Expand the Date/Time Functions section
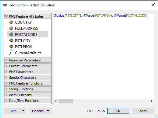Image resolution: width=158 pixels, height=118 pixels. pos(27,101)
